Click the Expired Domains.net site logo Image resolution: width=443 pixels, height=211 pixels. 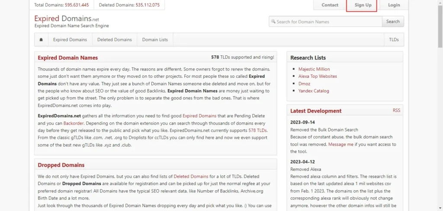click(x=67, y=19)
